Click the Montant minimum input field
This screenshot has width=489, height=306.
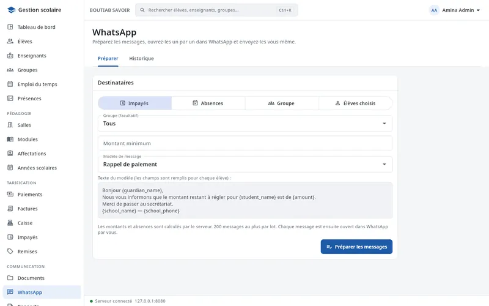(245, 143)
